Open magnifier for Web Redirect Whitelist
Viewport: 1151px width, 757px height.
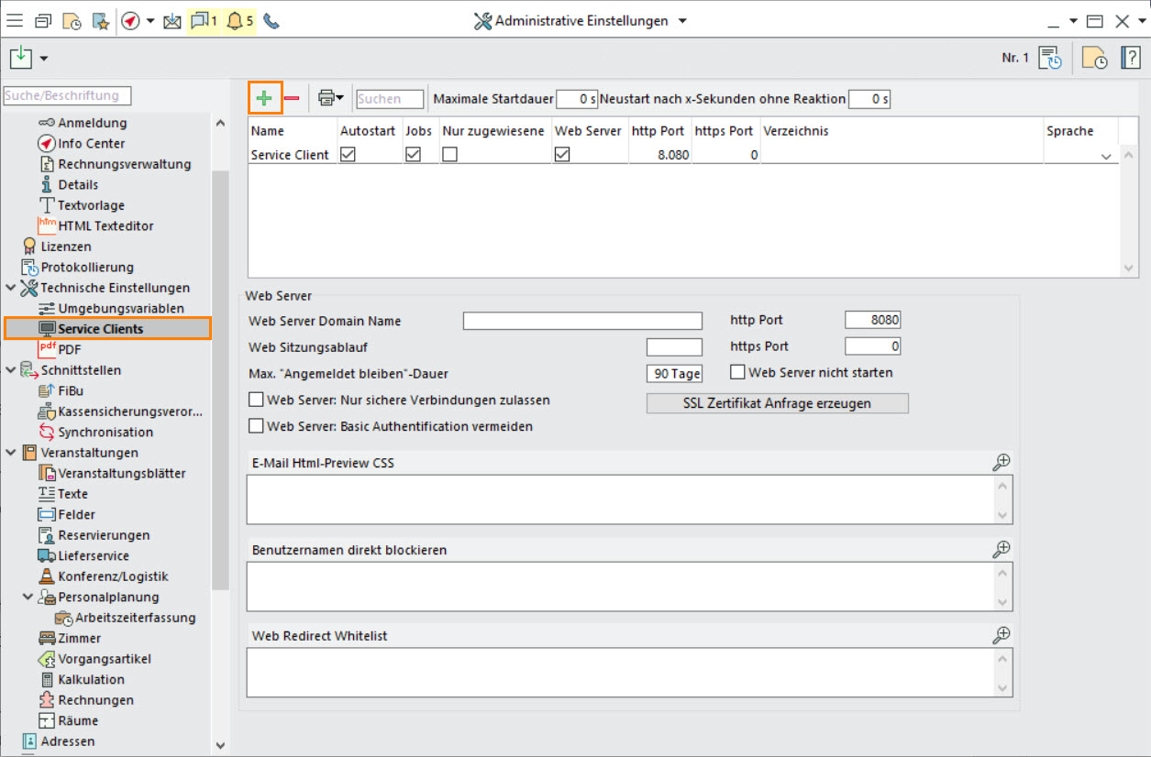(1002, 634)
